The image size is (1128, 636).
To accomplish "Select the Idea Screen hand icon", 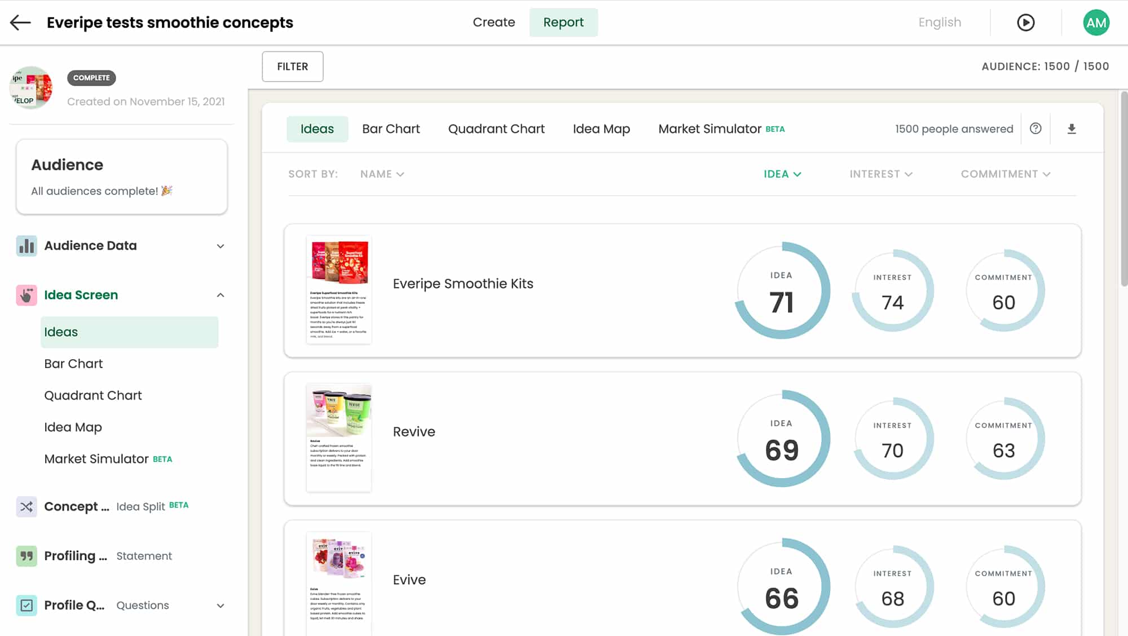I will point(27,295).
